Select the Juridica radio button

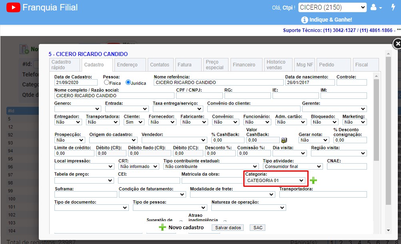click(x=128, y=82)
